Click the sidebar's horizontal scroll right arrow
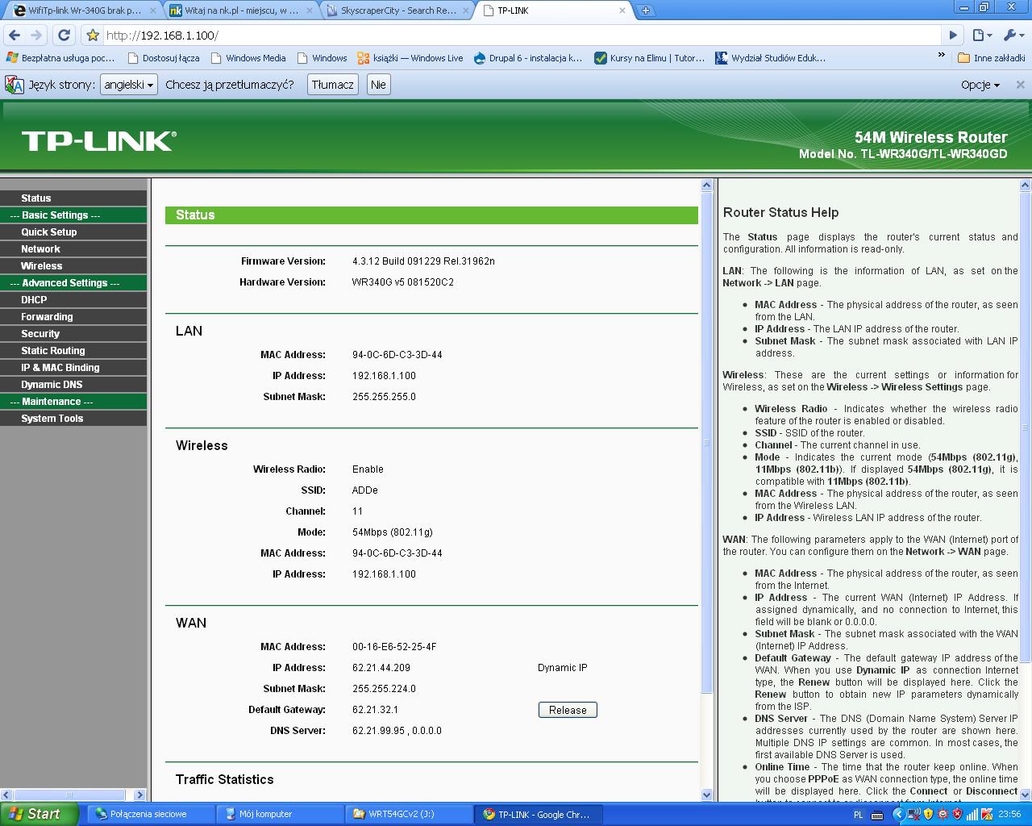The width and height of the screenshot is (1032, 826). point(139,795)
